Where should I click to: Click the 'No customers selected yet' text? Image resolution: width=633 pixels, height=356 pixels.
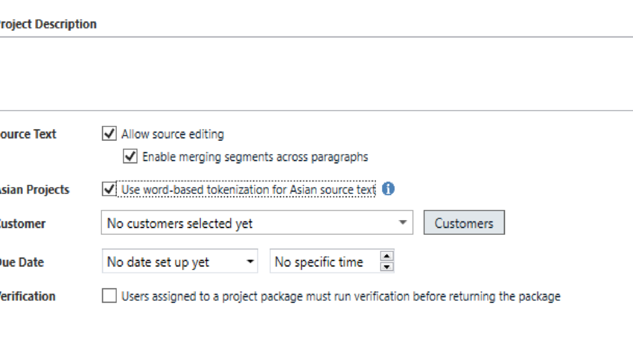click(x=180, y=224)
